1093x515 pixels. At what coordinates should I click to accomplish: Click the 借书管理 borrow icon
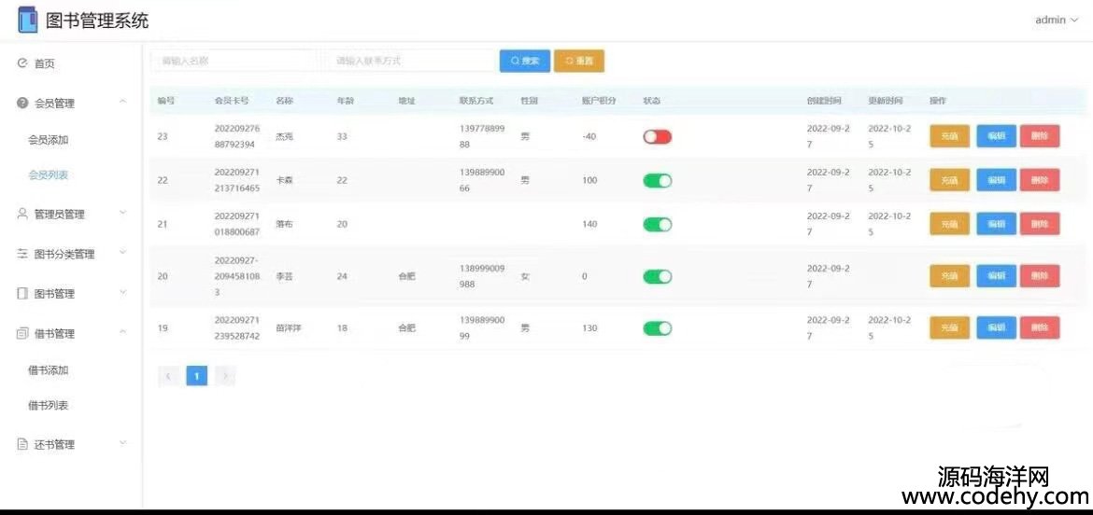coord(22,333)
